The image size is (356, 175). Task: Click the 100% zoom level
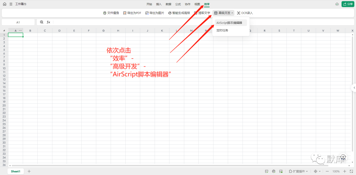click(336, 171)
